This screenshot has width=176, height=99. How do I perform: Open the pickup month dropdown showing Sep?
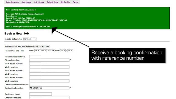(43, 51)
